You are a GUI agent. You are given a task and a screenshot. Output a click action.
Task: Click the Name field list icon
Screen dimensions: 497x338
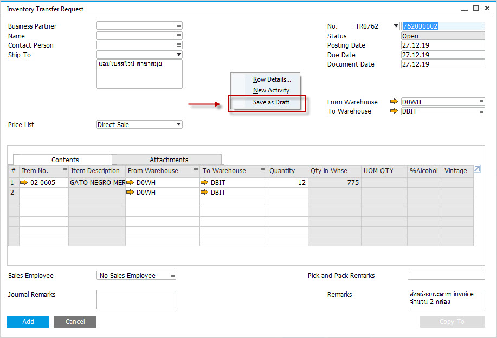(x=179, y=36)
